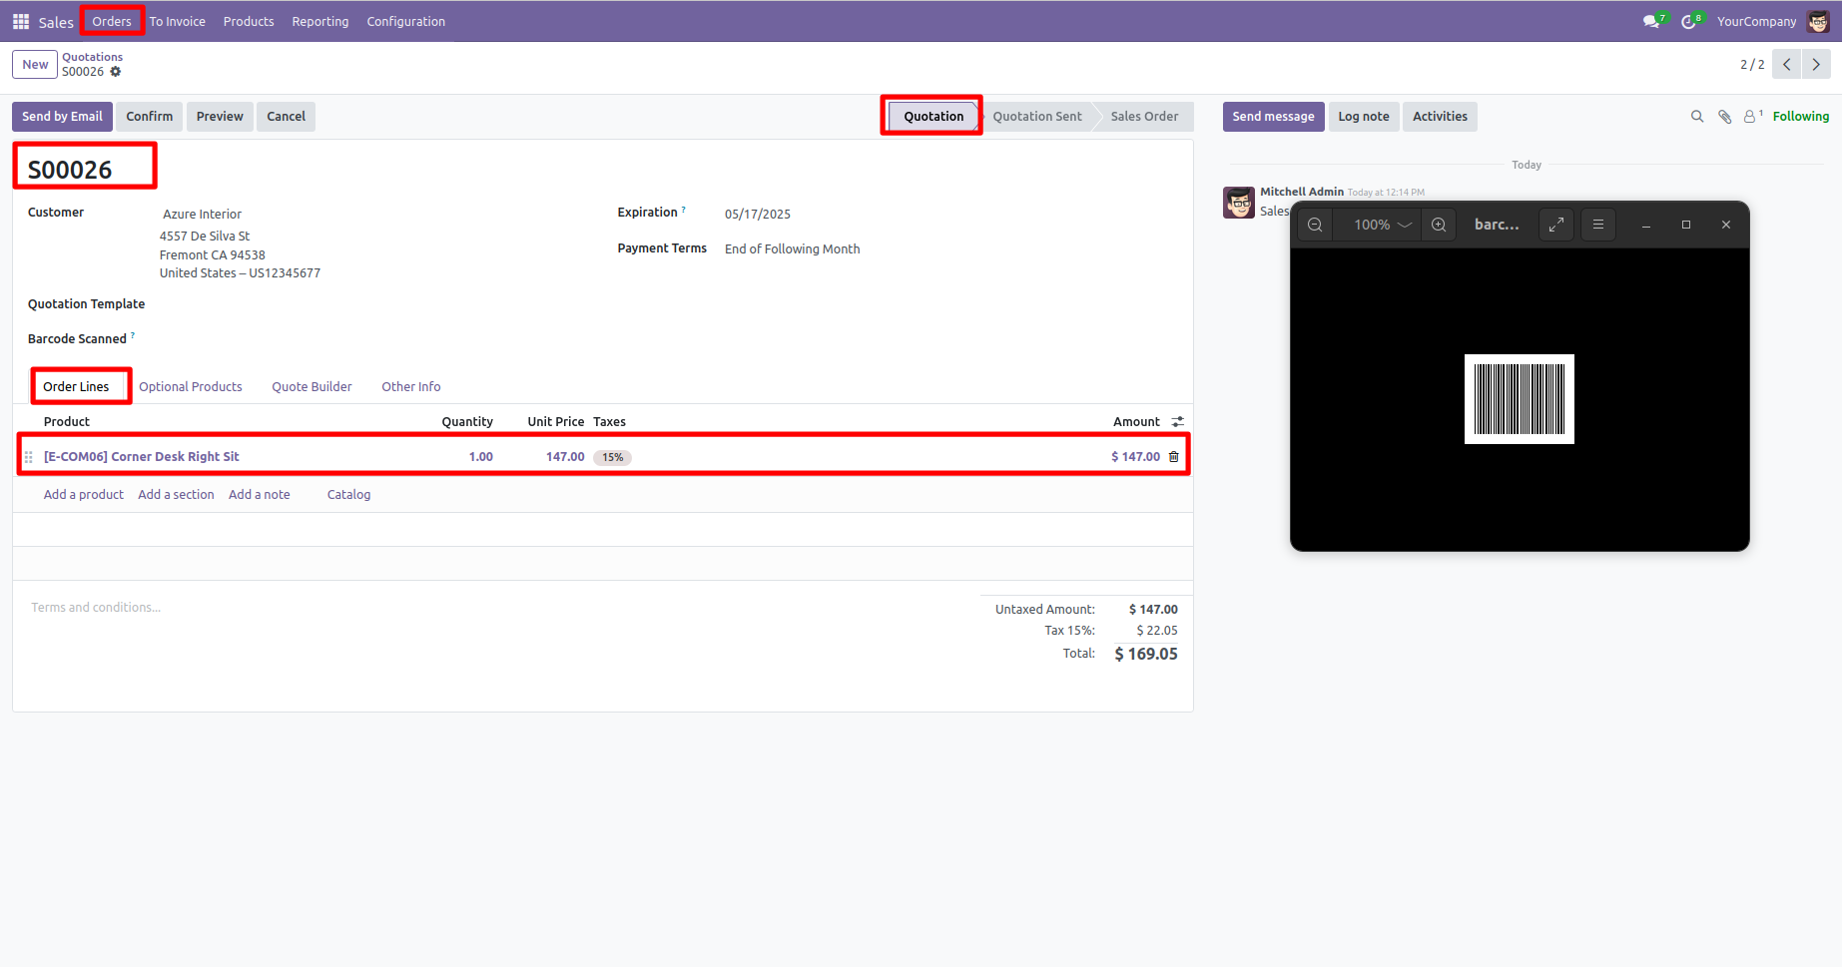Open To Invoice menu
Image resolution: width=1842 pixels, height=967 pixels.
click(x=178, y=21)
